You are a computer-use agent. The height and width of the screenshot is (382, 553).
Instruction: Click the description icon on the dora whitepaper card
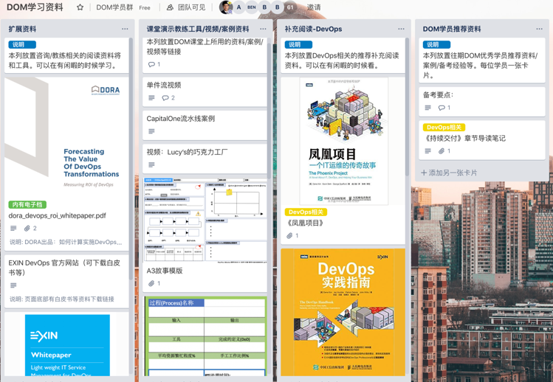click(13, 229)
